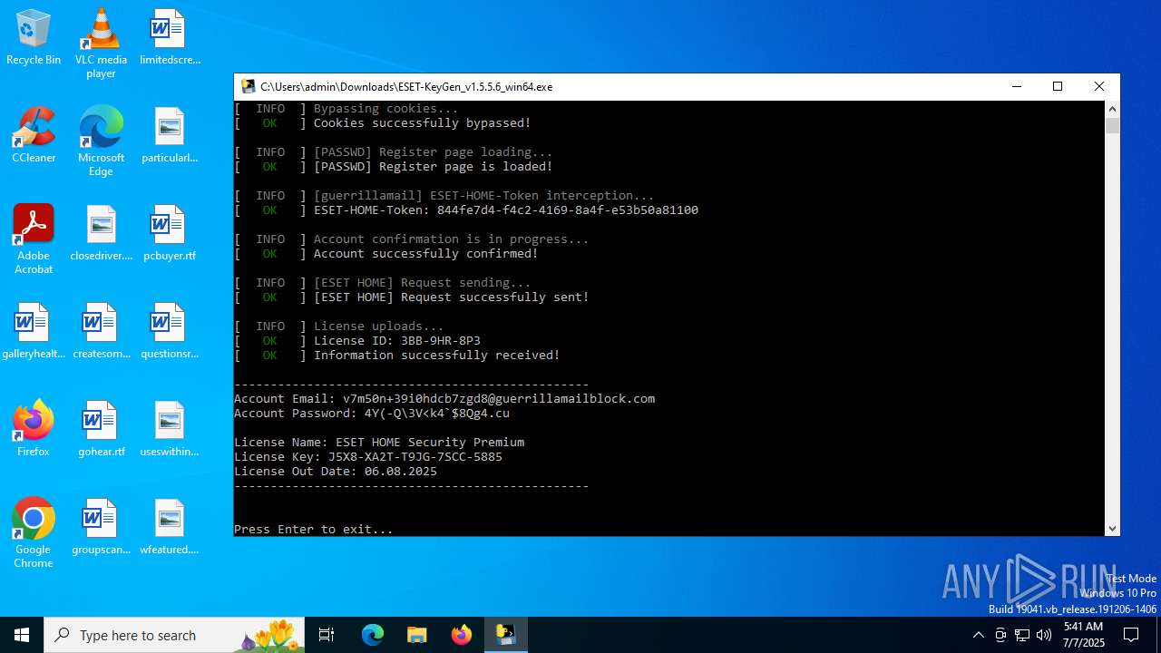Click the console vertical scrollbar thumb
This screenshot has height=653, width=1161.
(1112, 126)
